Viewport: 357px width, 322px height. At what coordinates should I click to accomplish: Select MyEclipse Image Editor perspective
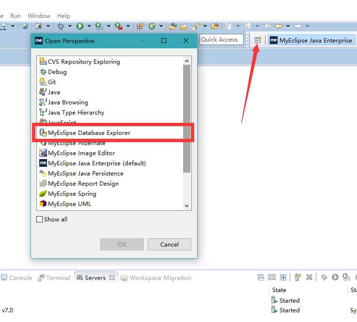point(110,153)
